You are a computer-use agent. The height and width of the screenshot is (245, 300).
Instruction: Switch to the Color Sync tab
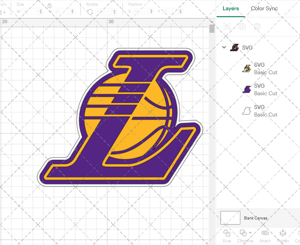tap(264, 8)
